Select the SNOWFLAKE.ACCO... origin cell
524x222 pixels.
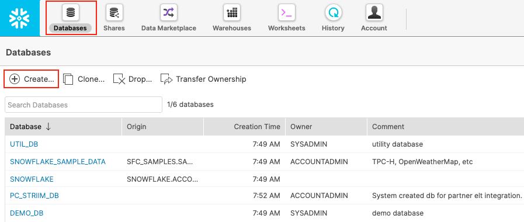pyautogui.click(x=162, y=179)
